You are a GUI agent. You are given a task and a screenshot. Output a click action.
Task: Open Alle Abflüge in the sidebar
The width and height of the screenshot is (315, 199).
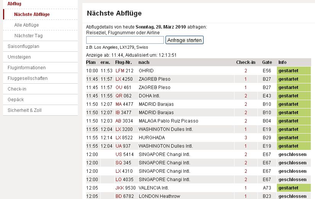pyautogui.click(x=26, y=25)
